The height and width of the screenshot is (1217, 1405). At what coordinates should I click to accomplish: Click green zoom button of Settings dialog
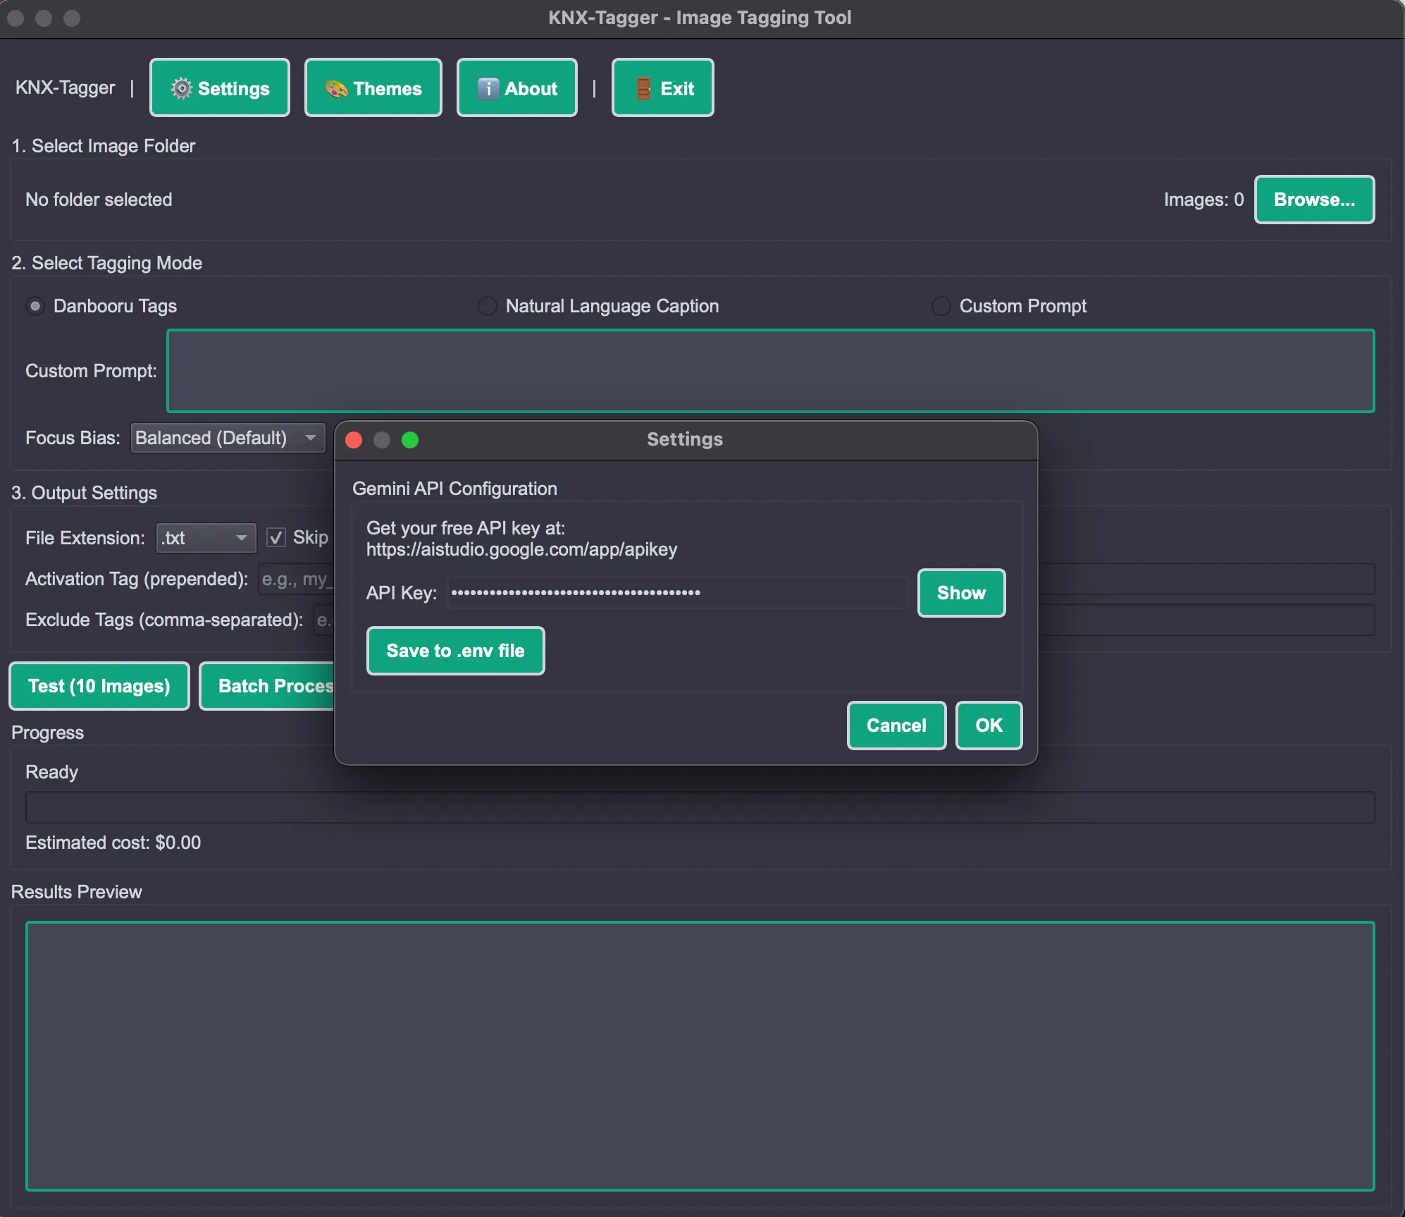coord(410,440)
